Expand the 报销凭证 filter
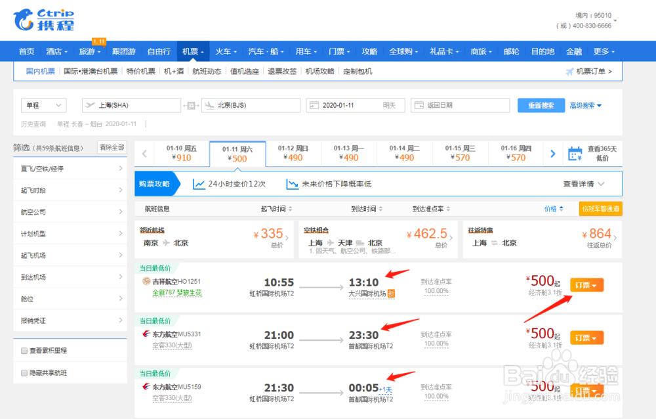Image resolution: width=656 pixels, height=419 pixels. (x=70, y=320)
